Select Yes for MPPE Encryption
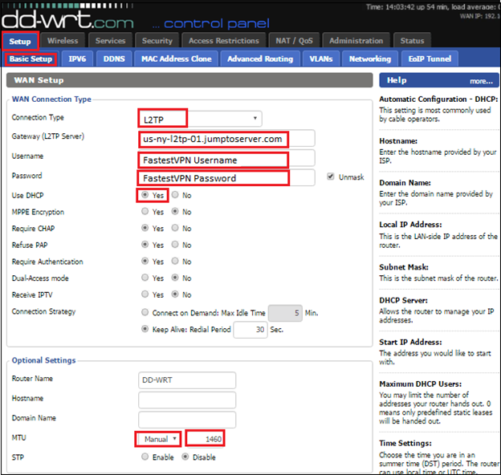The image size is (501, 475). (x=145, y=211)
